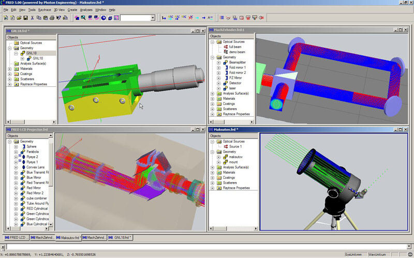Select Detector in MachZehnder tree
Viewport: 414px width, 258px height.
(x=235, y=83)
